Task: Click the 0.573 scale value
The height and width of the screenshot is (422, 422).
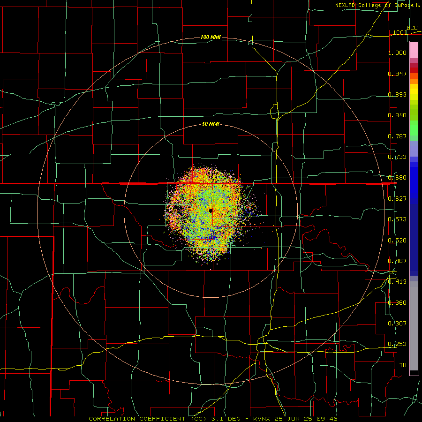Action: (x=397, y=219)
